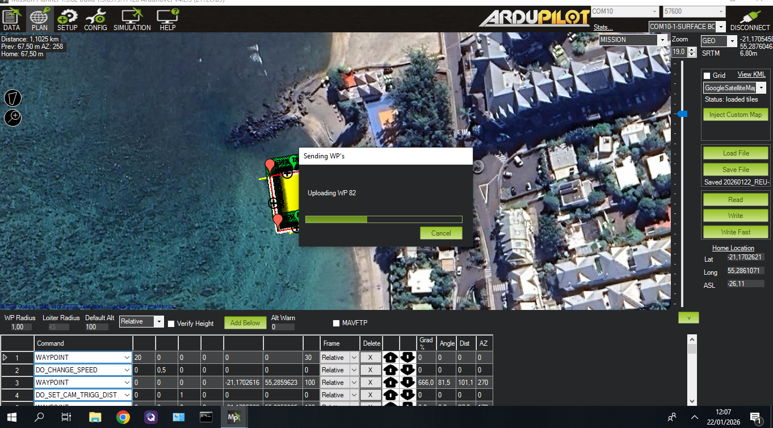Enable the MAVFTP checkbox

pyautogui.click(x=337, y=323)
